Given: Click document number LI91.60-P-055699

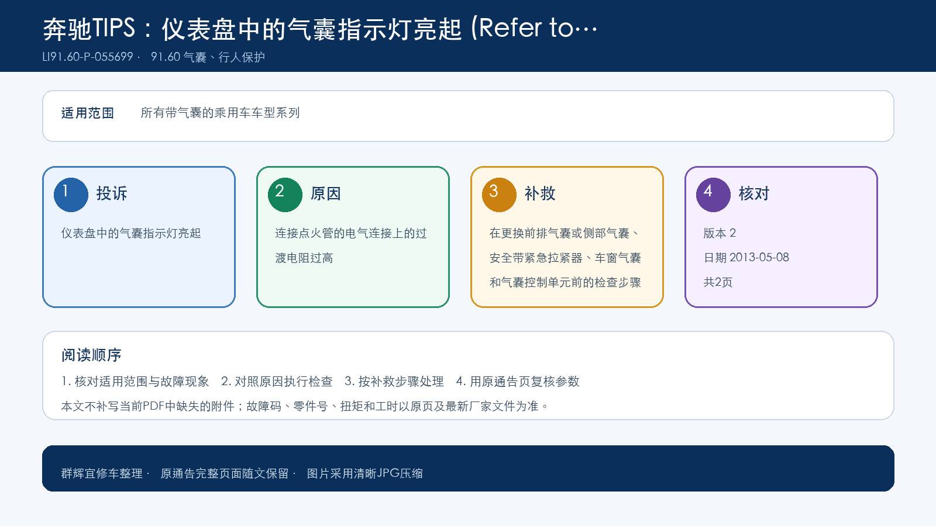Looking at the screenshot, I should (x=88, y=57).
